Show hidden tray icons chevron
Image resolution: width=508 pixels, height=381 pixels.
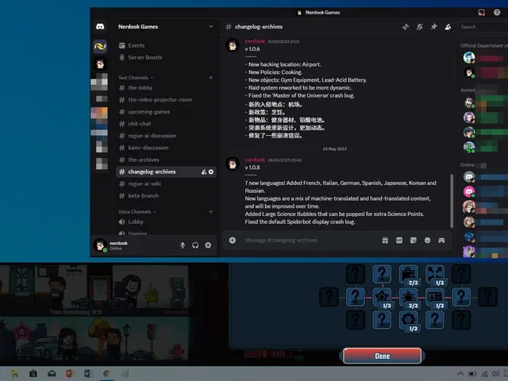click(460, 374)
